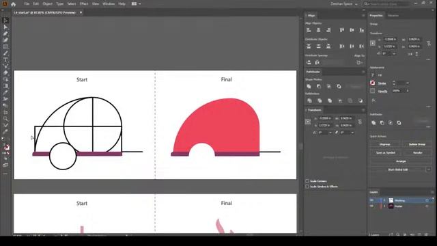This screenshot has width=437, height=246.
Task: Open the opacity arrow in the Appearance section
Action: [408, 91]
